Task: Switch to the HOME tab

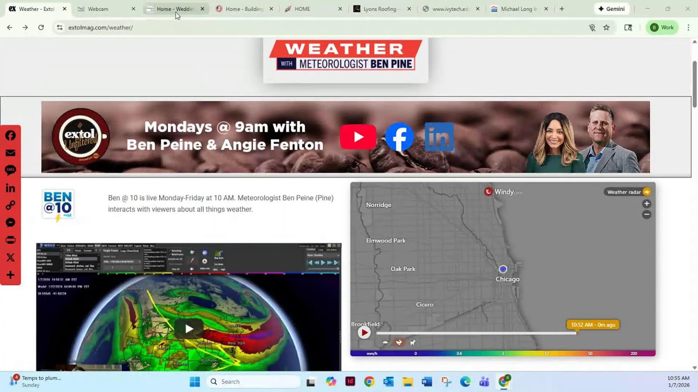Action: pos(313,9)
